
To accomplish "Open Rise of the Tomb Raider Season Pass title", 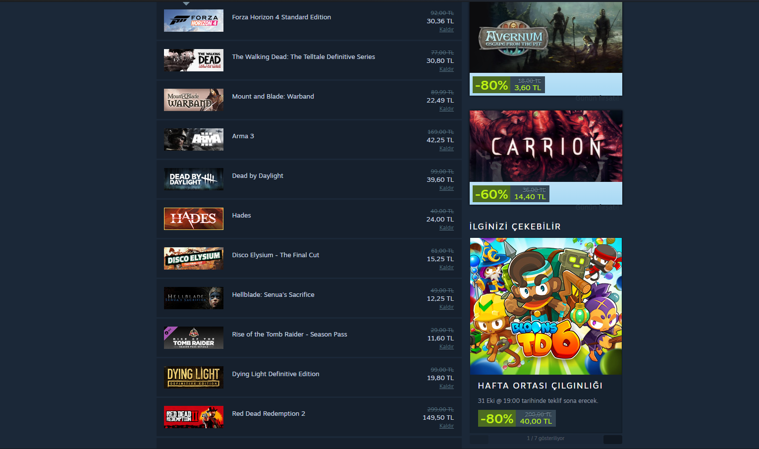I will pyautogui.click(x=289, y=334).
